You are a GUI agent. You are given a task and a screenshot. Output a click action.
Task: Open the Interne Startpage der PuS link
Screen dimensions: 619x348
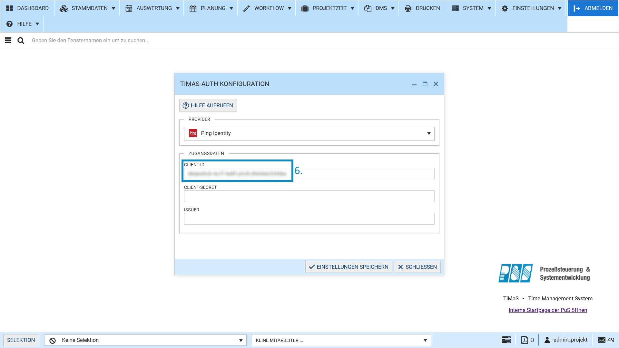548,310
